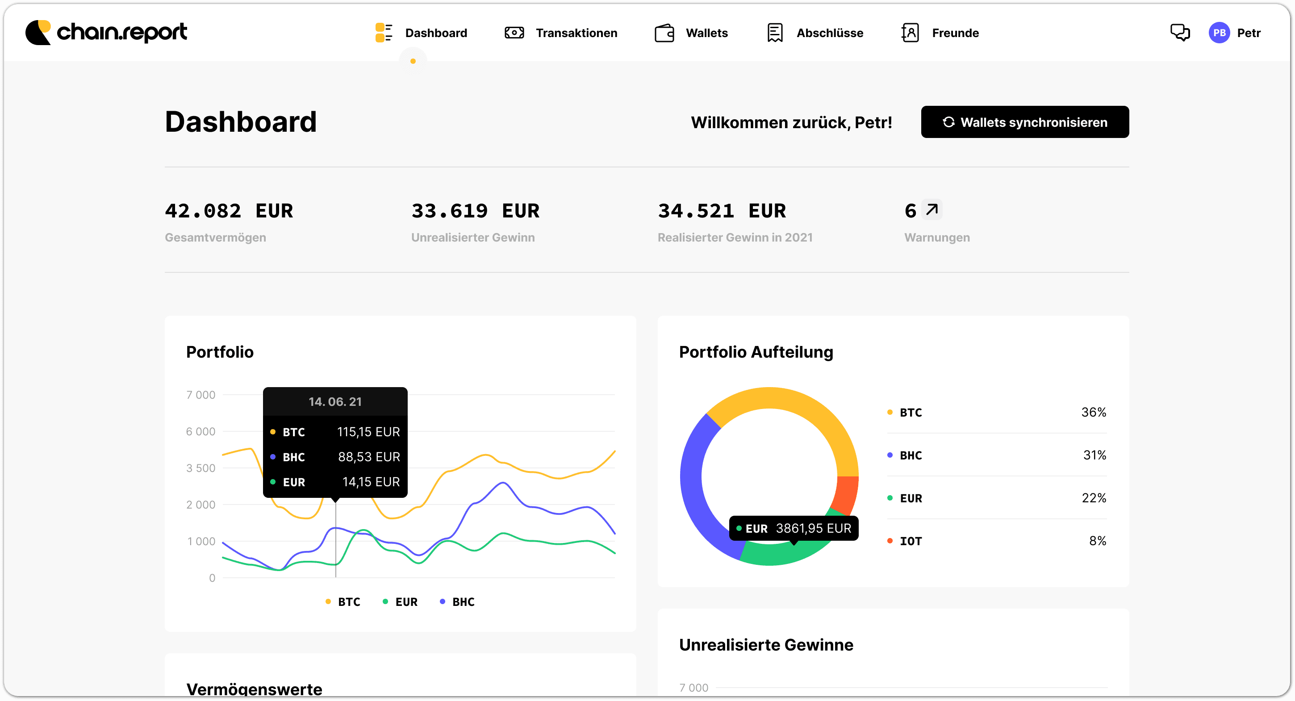Open the Transaktionen money icon
Image resolution: width=1295 pixels, height=701 pixels.
(514, 32)
